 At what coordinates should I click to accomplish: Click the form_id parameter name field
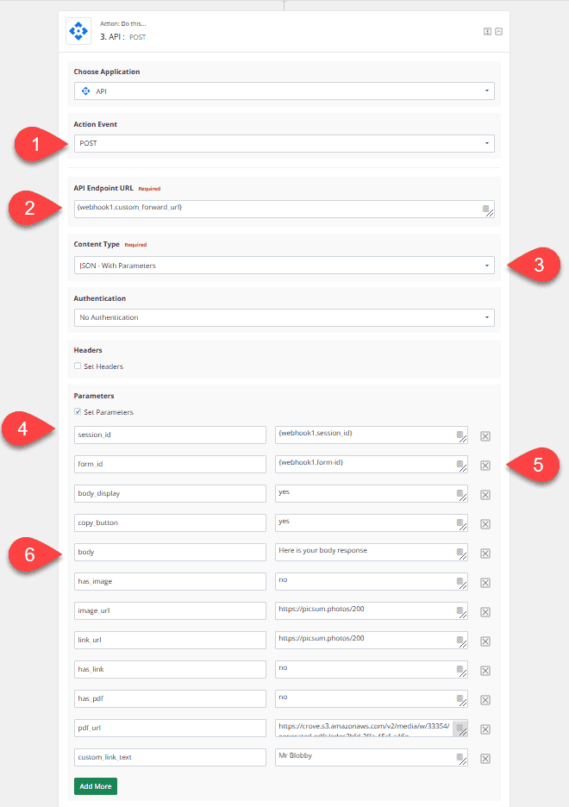point(170,464)
